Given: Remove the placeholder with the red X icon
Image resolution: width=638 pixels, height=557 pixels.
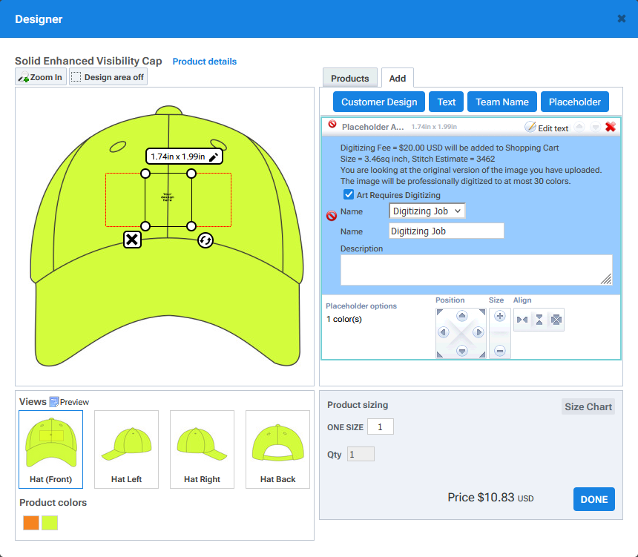Looking at the screenshot, I should (x=610, y=128).
